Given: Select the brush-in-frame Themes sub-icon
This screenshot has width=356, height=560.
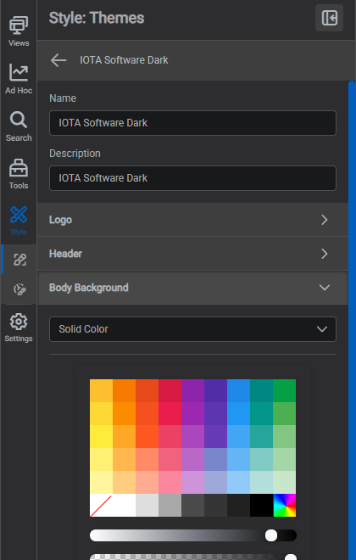Looking at the screenshot, I should 19,260.
